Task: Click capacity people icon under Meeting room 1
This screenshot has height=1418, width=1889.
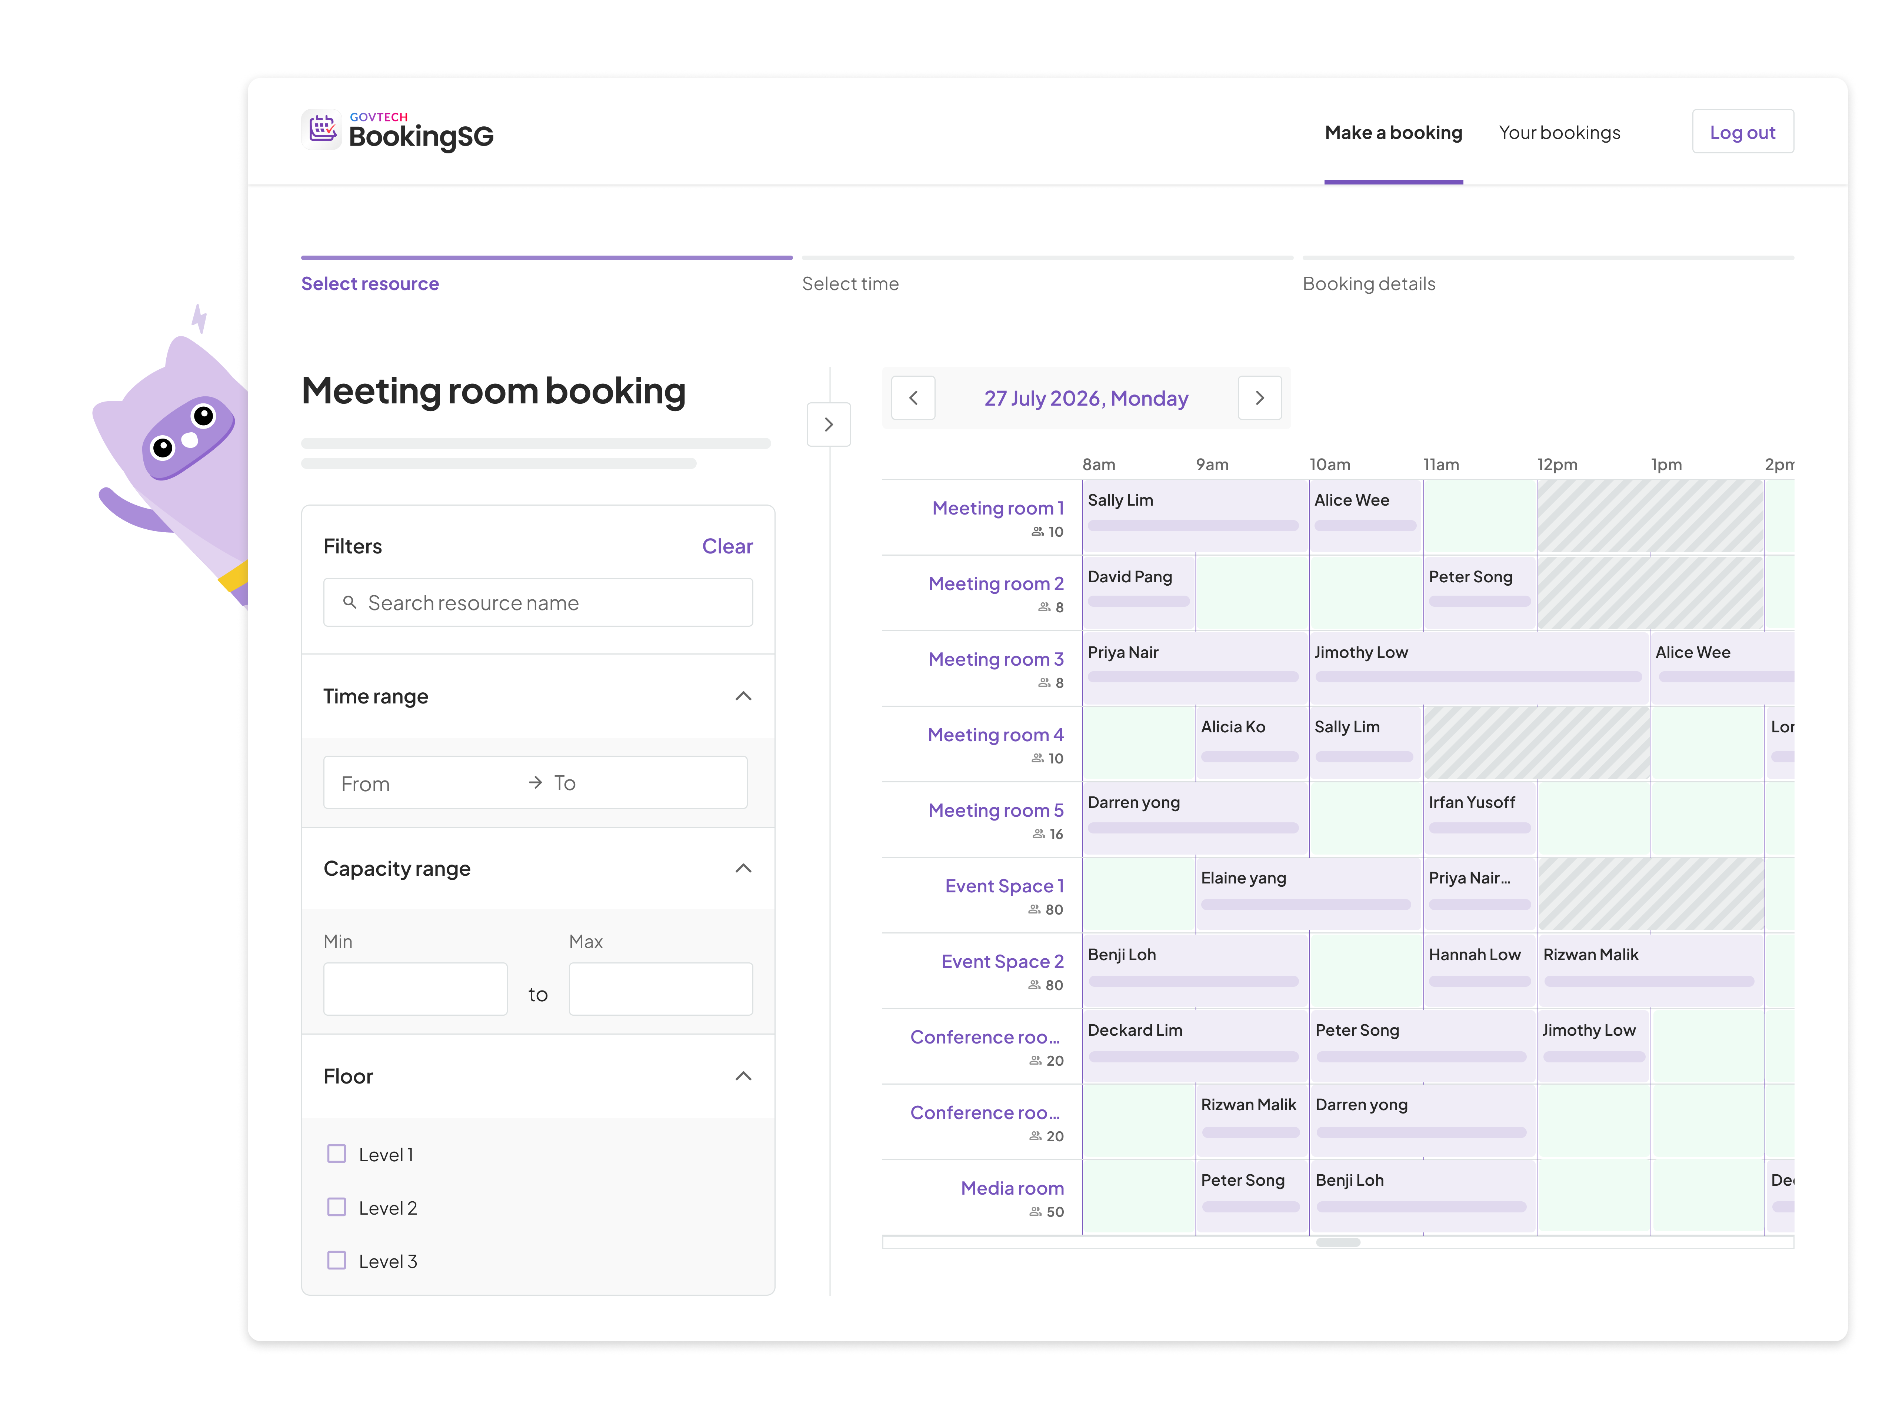Action: click(x=1037, y=531)
